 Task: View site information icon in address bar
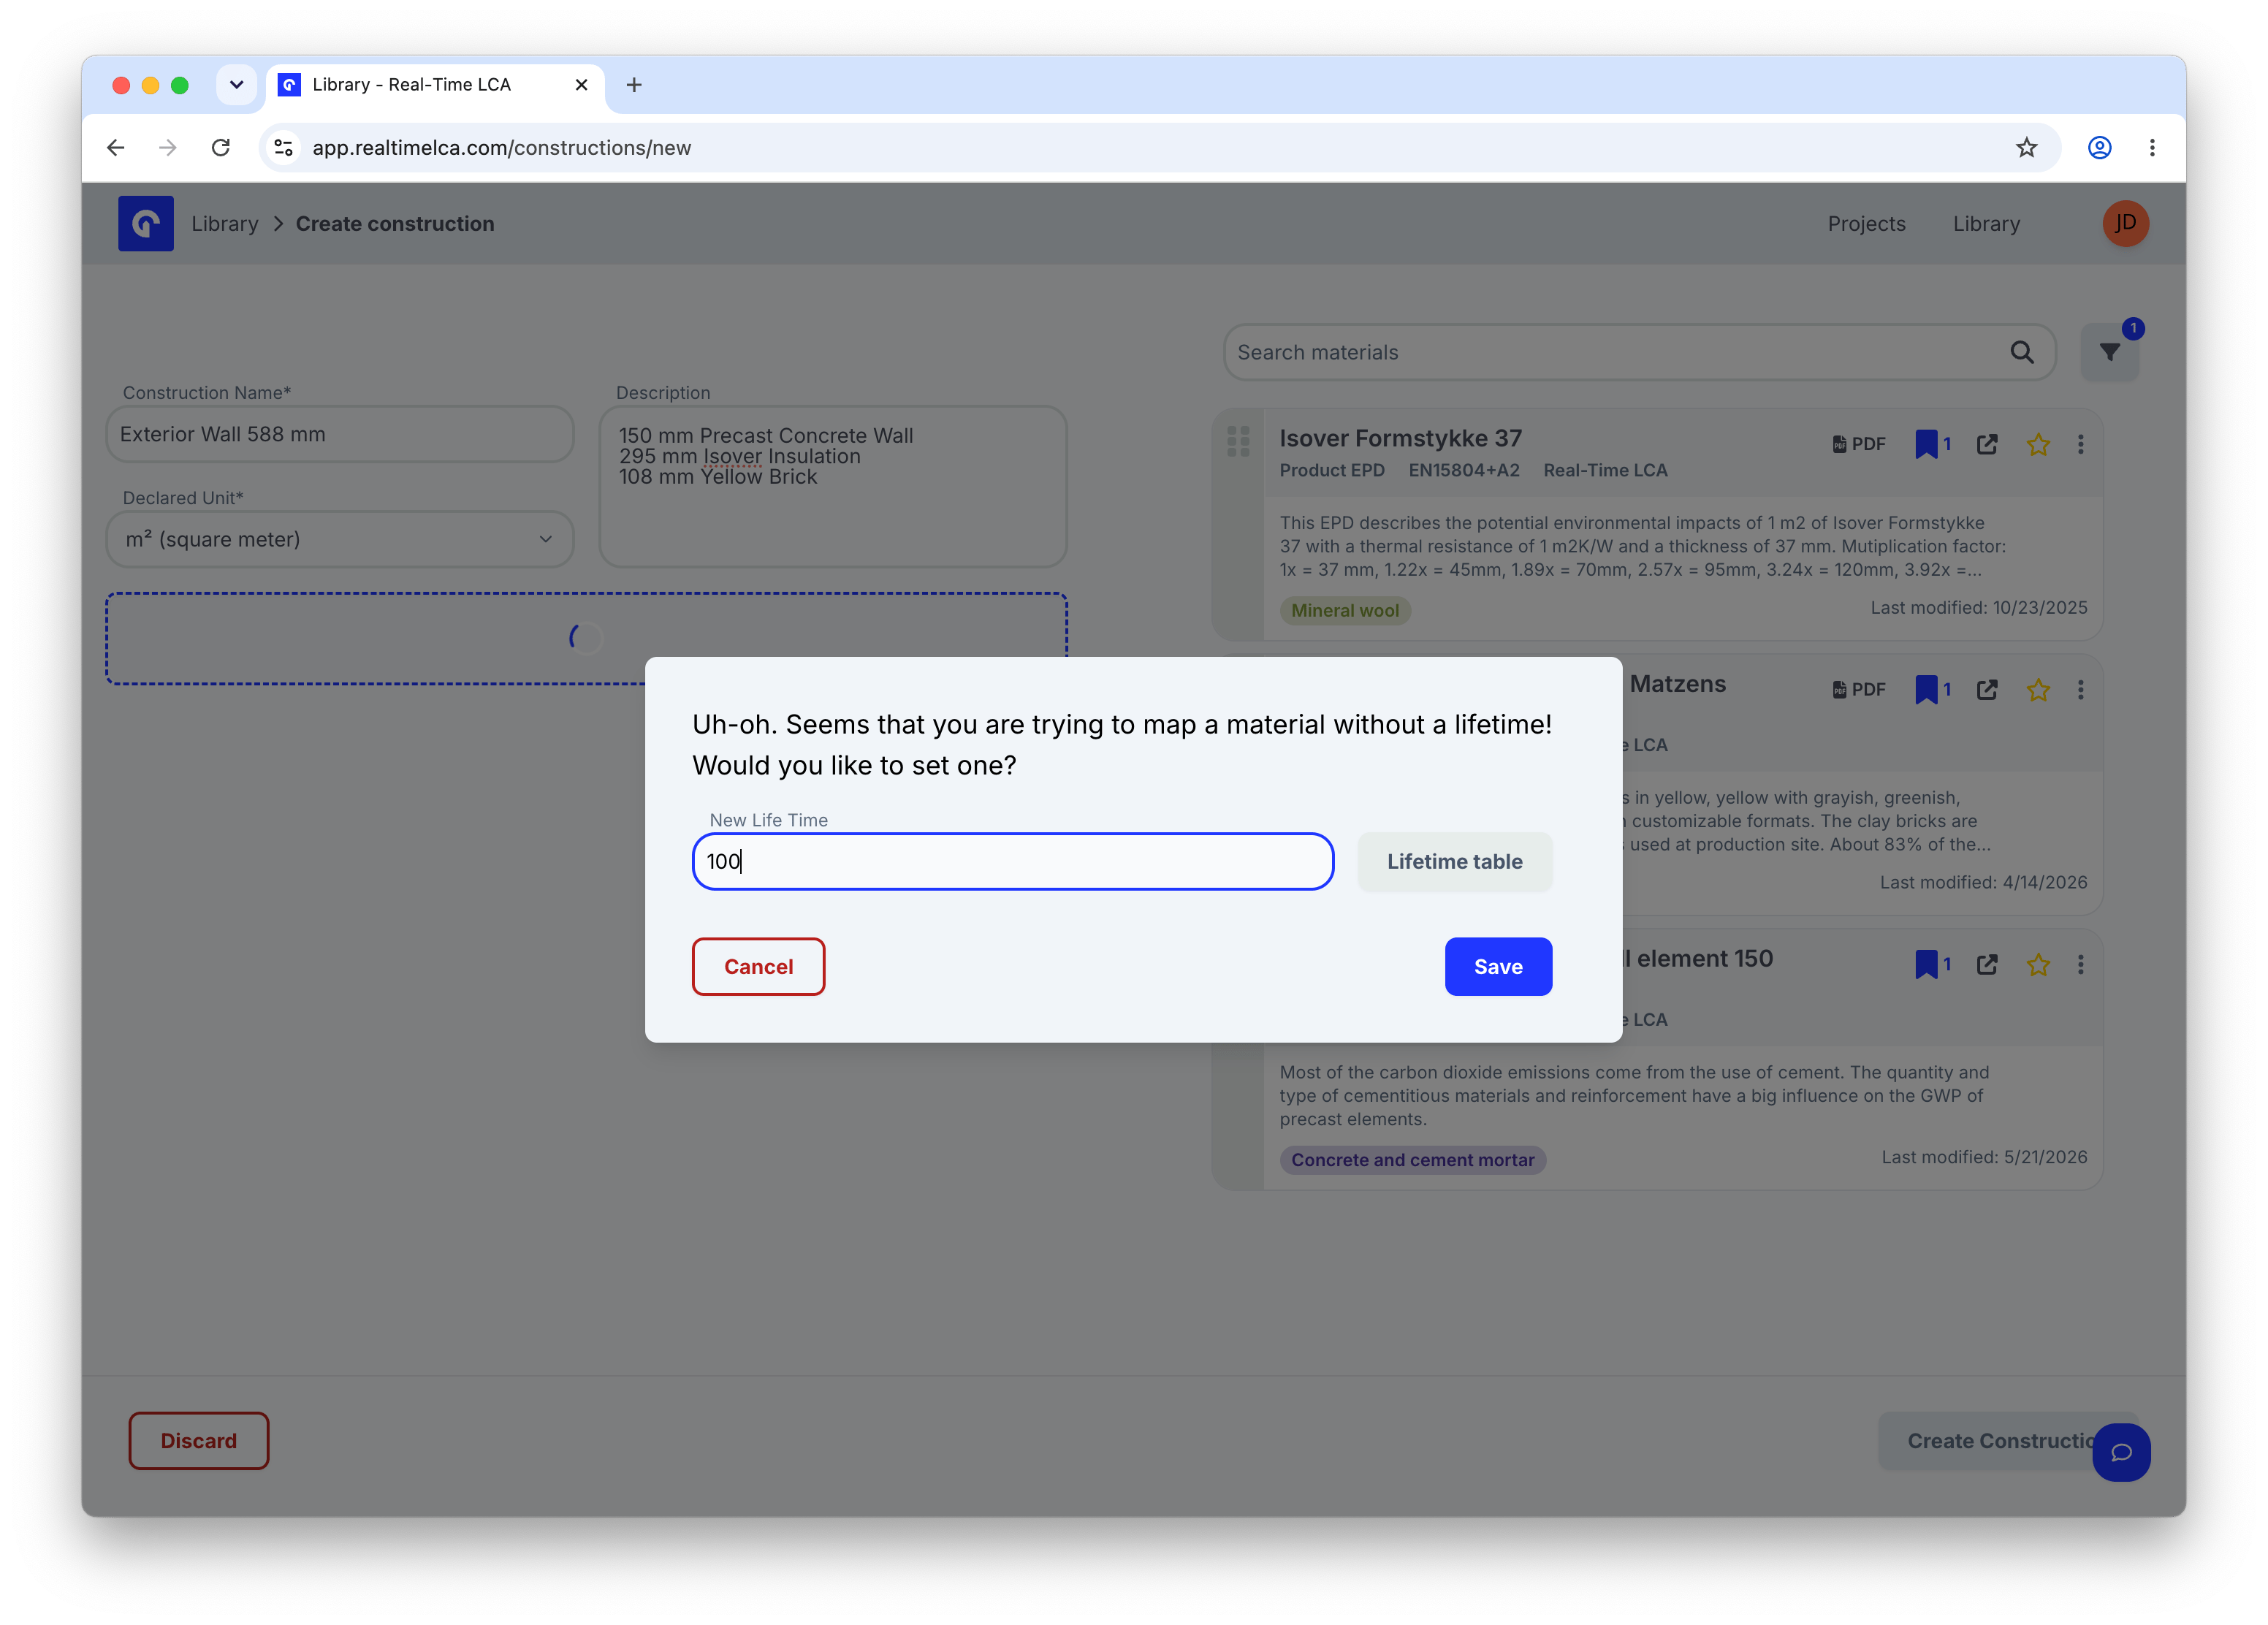point(284,147)
